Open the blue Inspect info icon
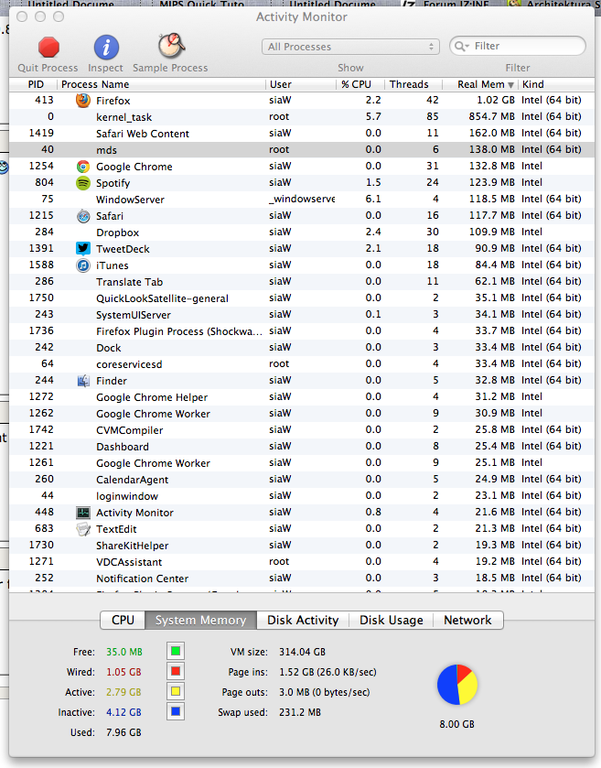Screen dimensions: 601x768 coord(106,47)
